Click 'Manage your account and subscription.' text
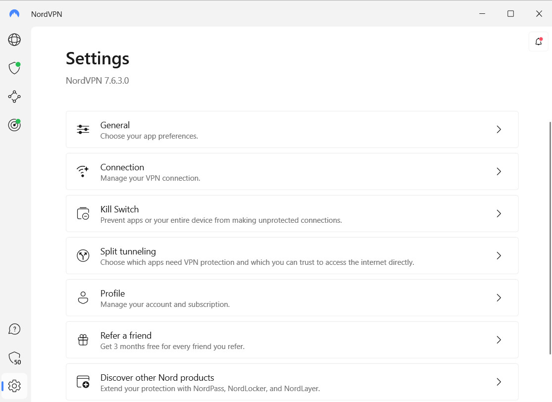This screenshot has width=552, height=402. pyautogui.click(x=165, y=304)
